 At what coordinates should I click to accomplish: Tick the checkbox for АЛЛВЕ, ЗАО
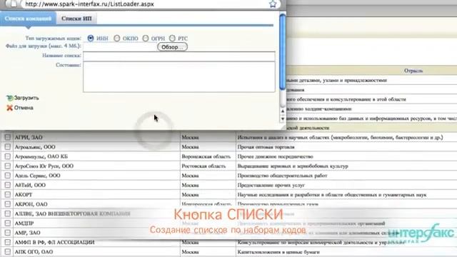point(8,213)
